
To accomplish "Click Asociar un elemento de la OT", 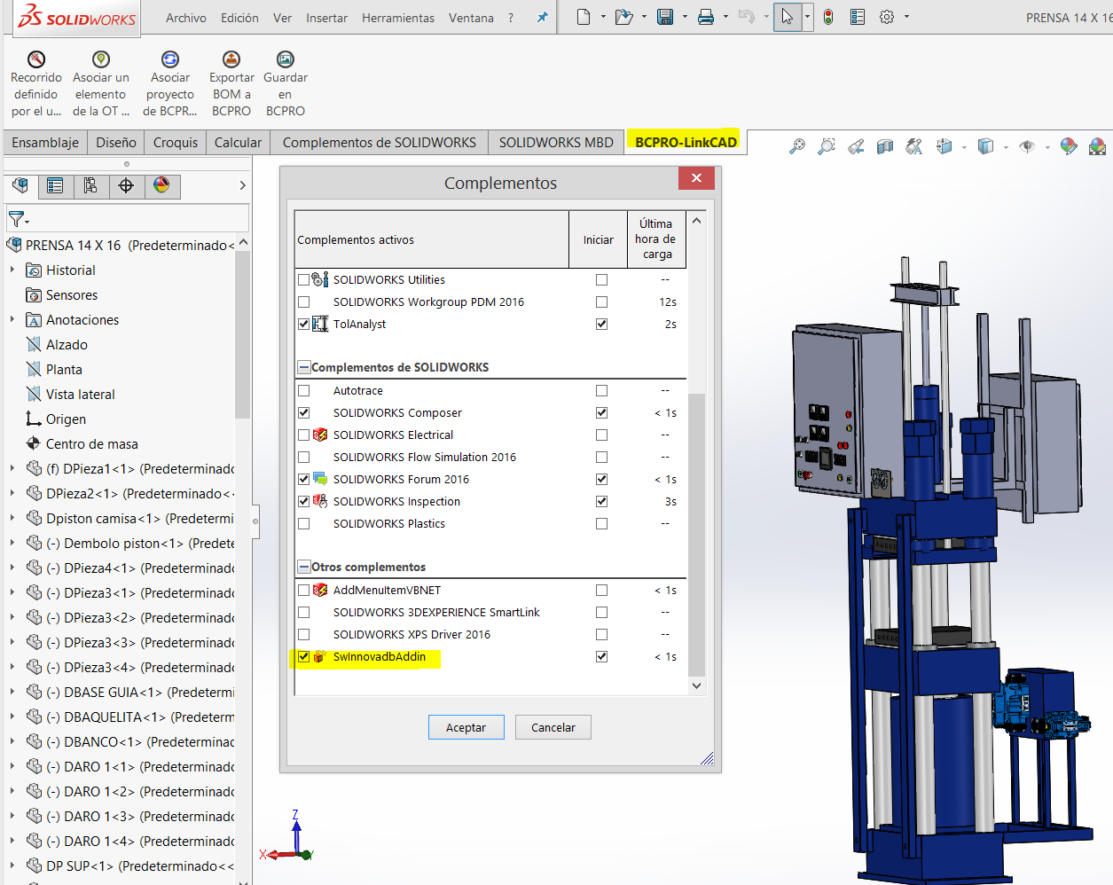I will [x=101, y=84].
